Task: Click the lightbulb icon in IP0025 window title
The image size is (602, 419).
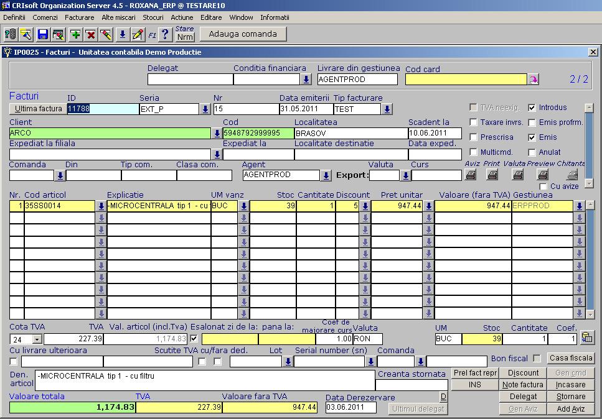Action: tap(7, 52)
